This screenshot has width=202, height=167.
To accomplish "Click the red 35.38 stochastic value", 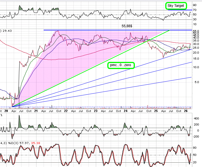I will coord(35,143).
